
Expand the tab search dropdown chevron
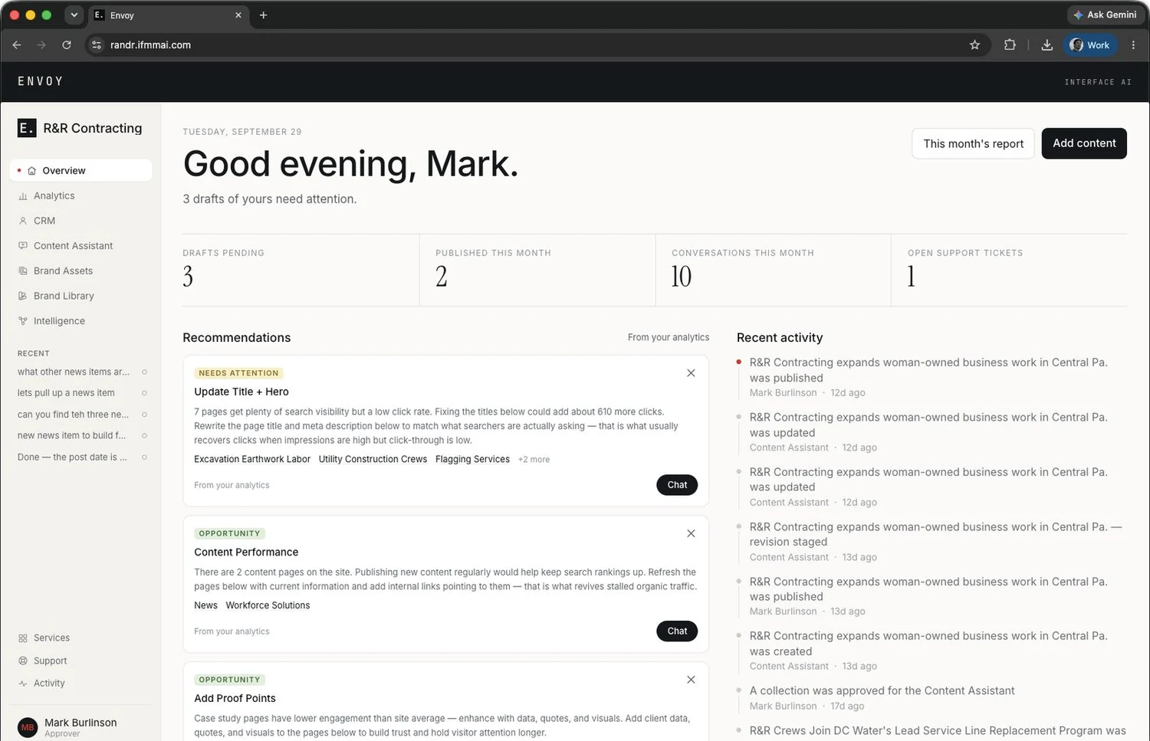(74, 15)
